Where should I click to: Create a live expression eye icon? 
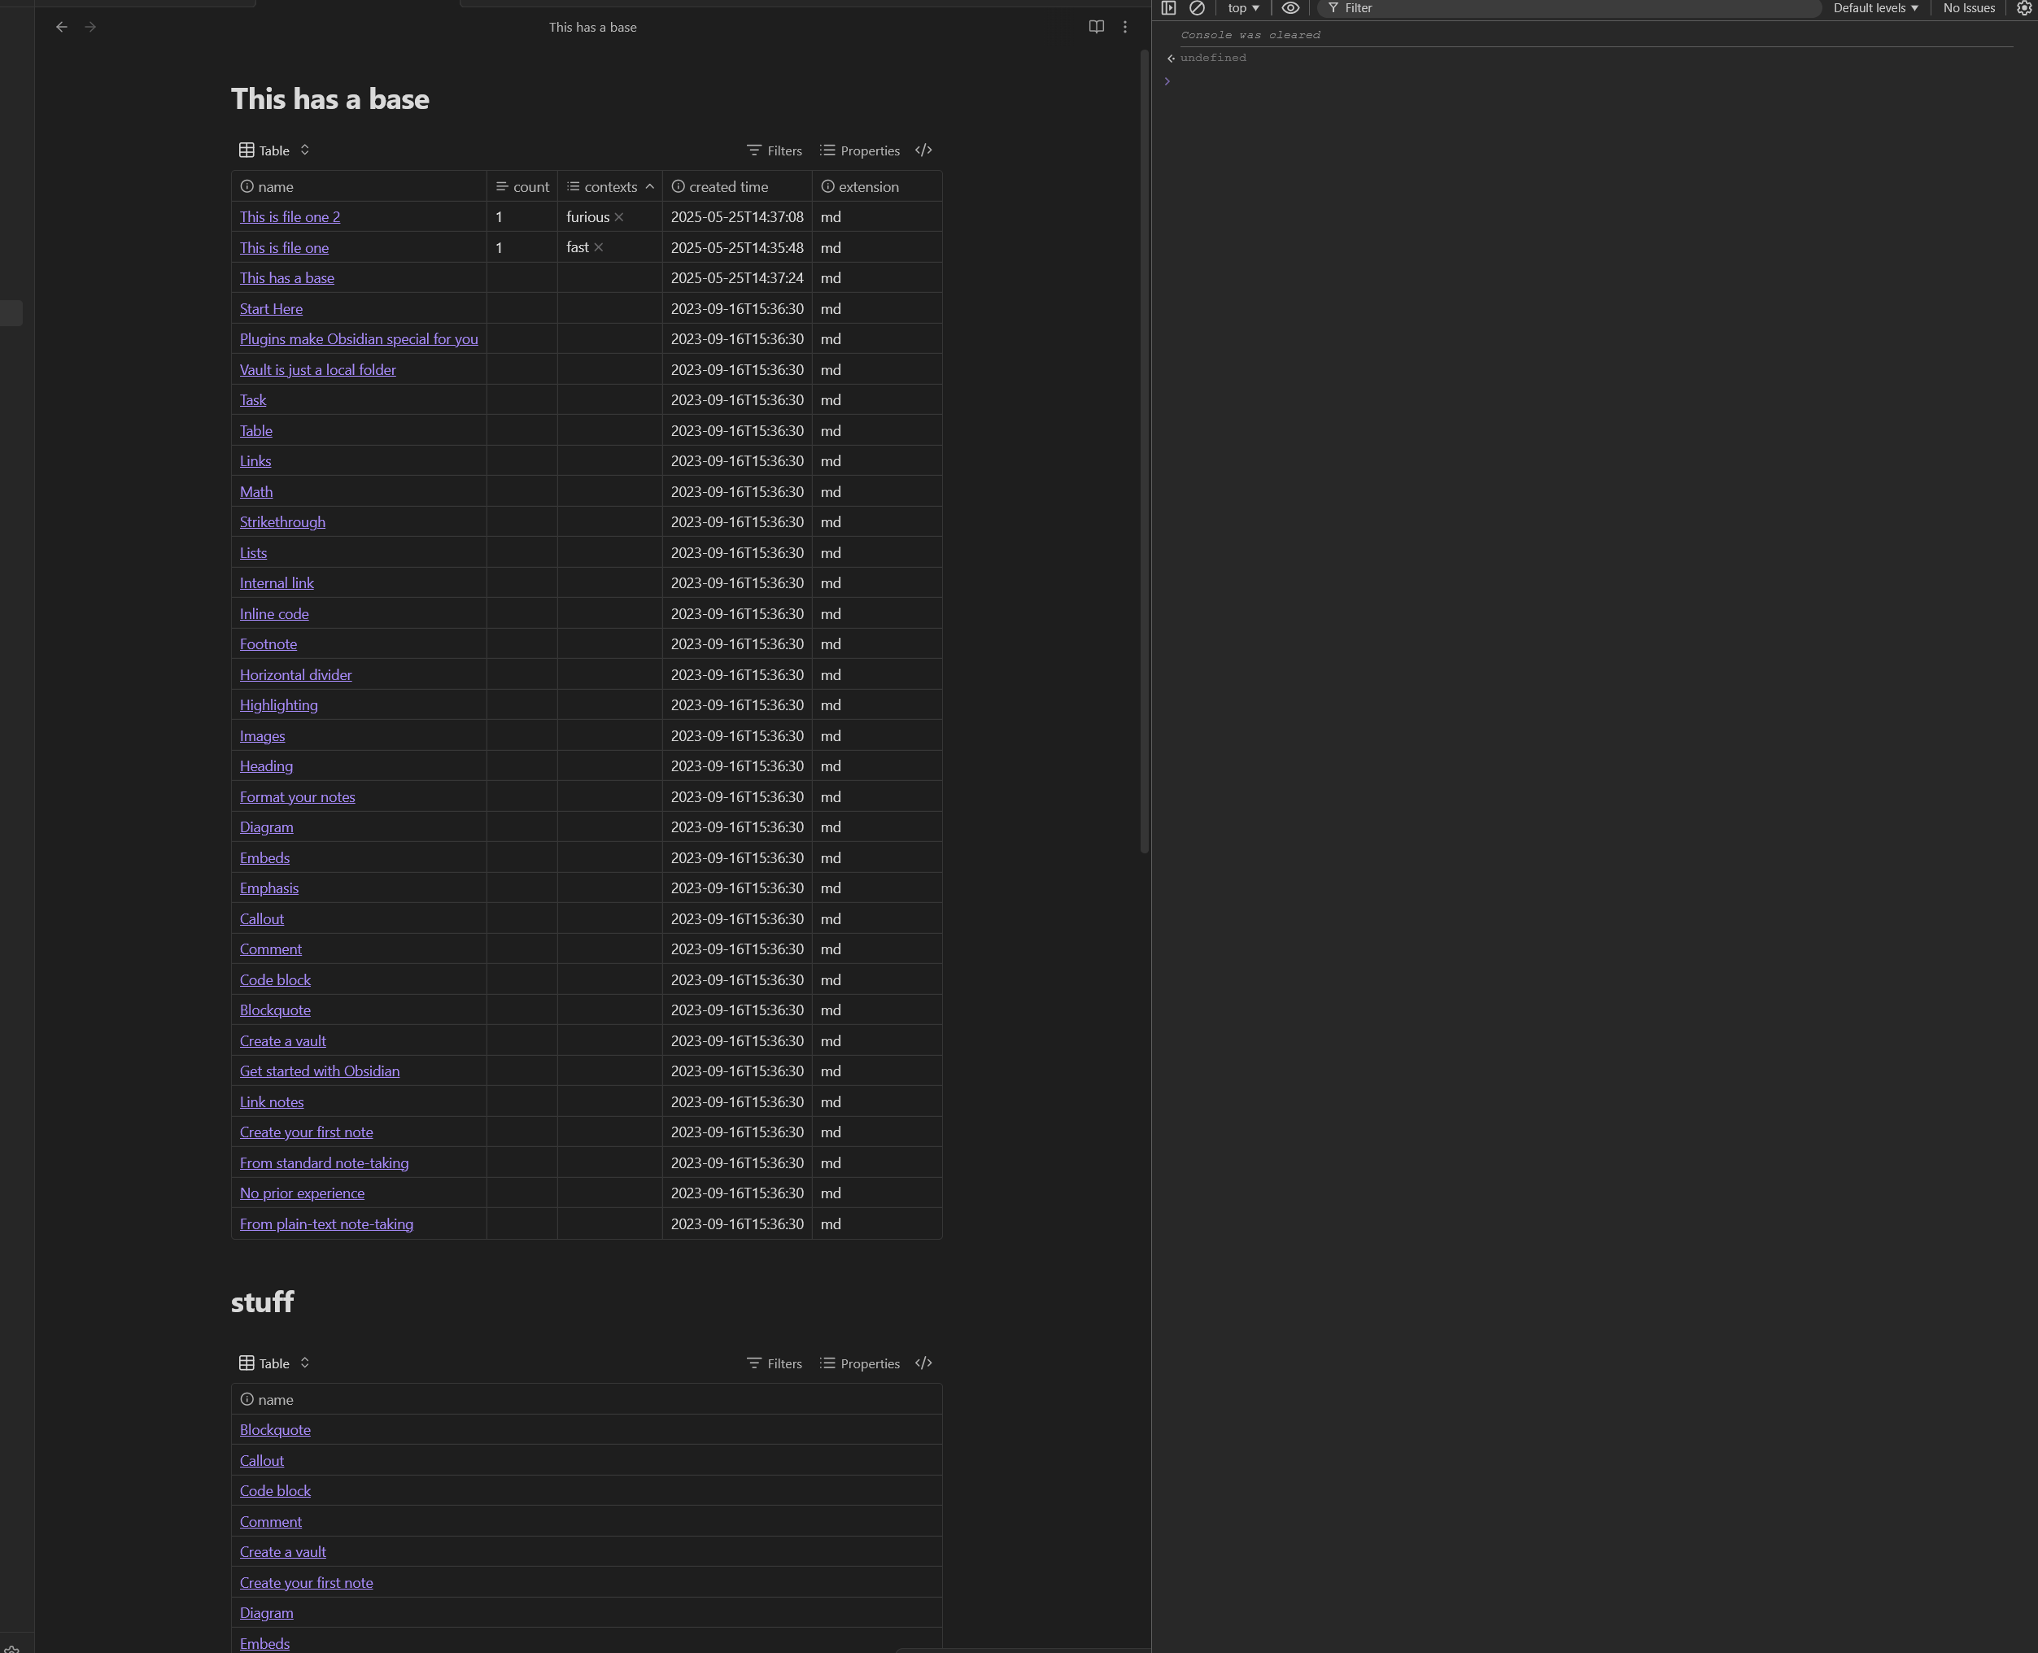pyautogui.click(x=1290, y=7)
